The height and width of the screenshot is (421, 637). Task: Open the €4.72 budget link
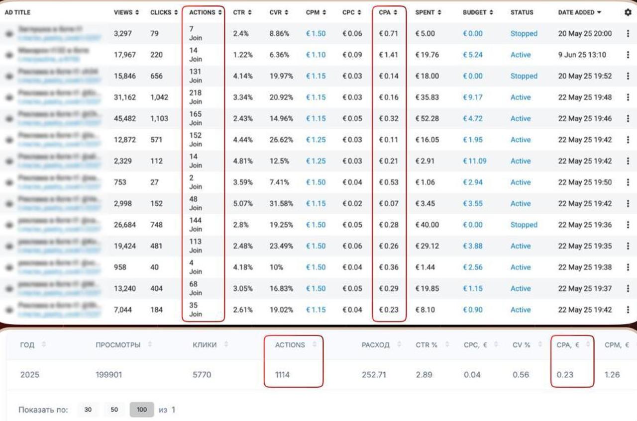472,118
